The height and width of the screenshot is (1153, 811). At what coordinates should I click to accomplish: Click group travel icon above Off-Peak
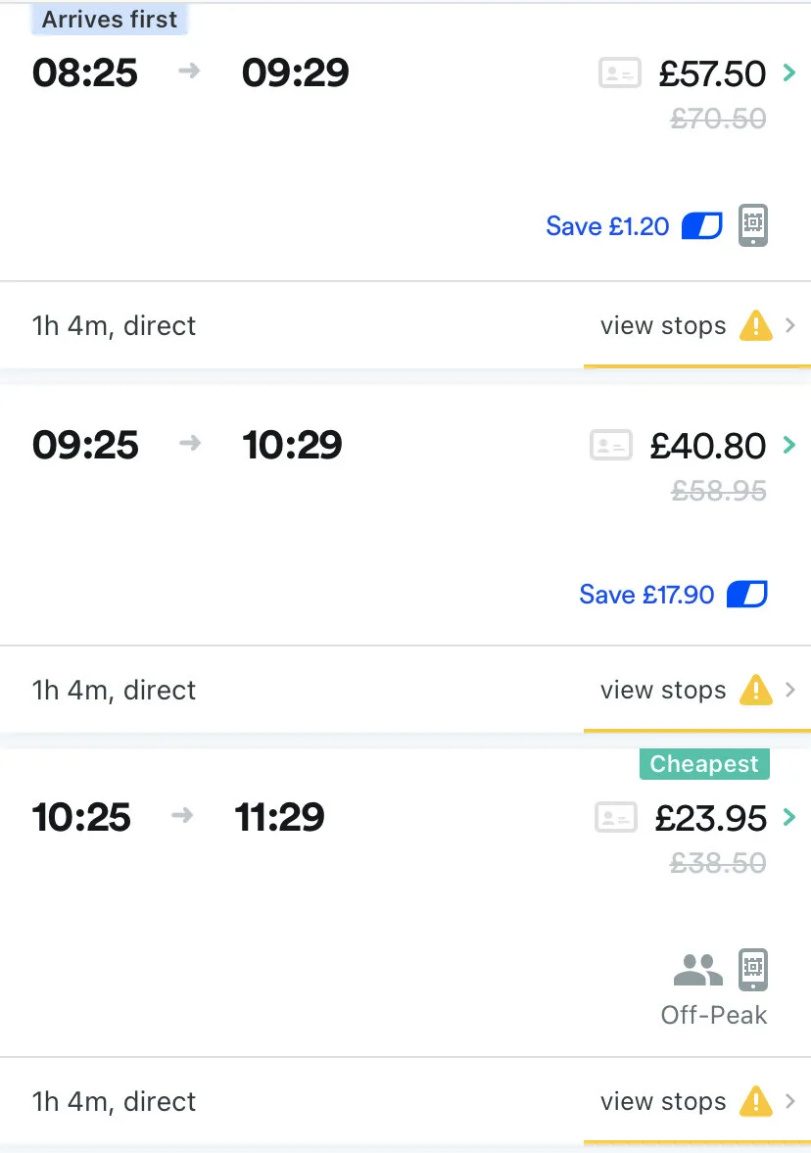(697, 970)
